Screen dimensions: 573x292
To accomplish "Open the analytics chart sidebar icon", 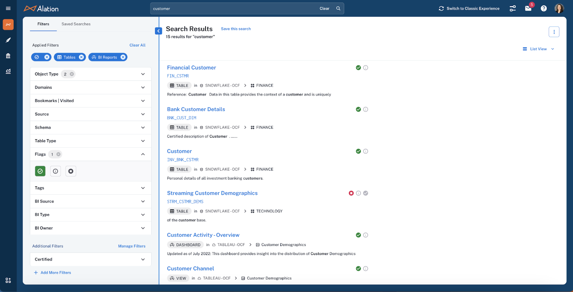I will point(8,71).
